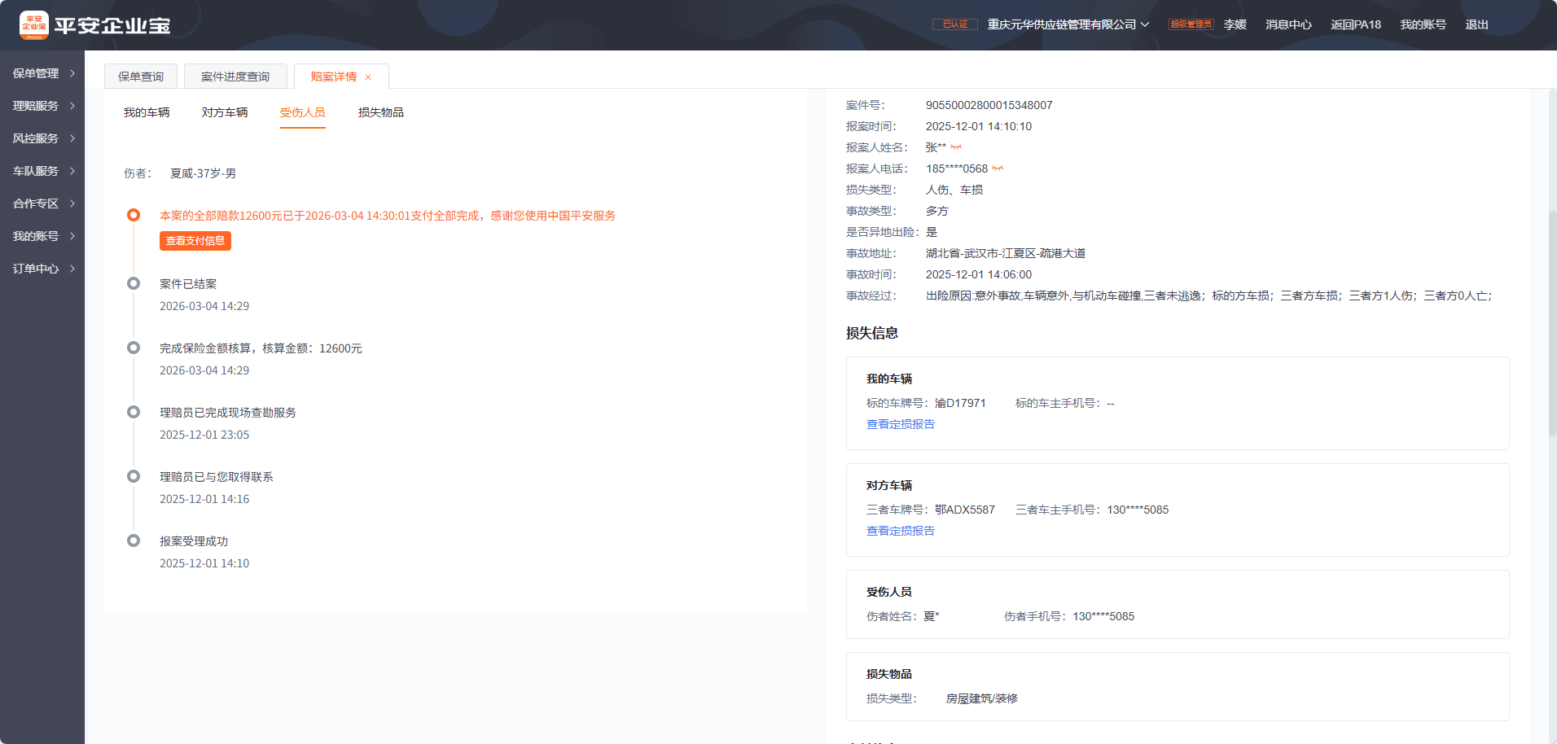Viewport: 1557px width, 744px height.
Task: Open 消息中心 in the top bar
Action: [x=1288, y=24]
